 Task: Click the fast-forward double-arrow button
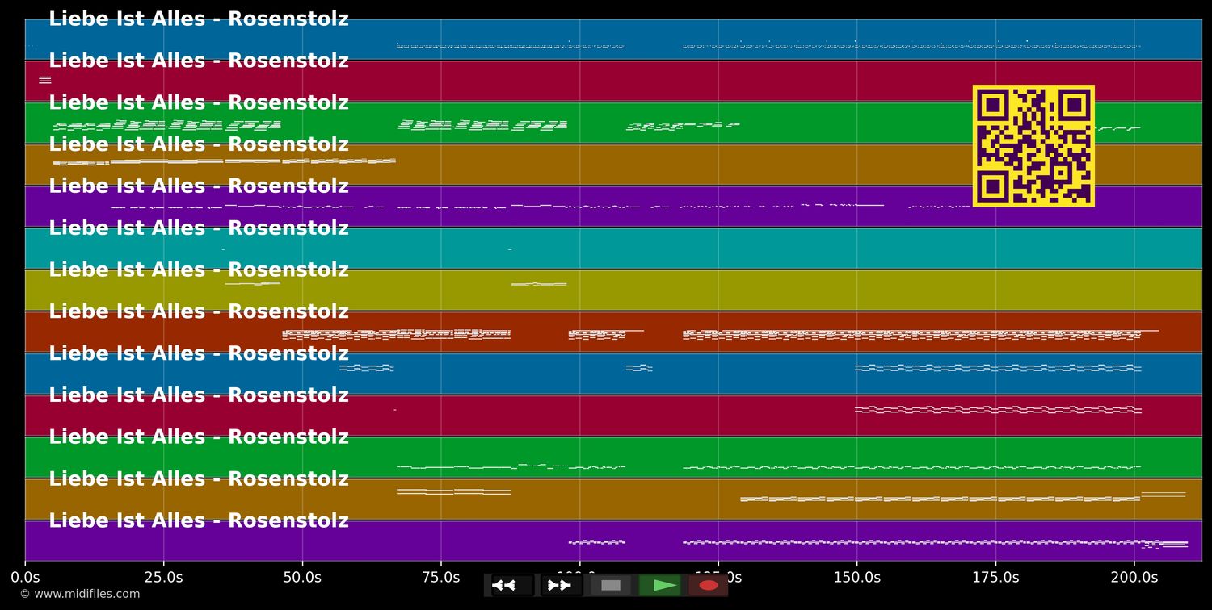click(562, 585)
